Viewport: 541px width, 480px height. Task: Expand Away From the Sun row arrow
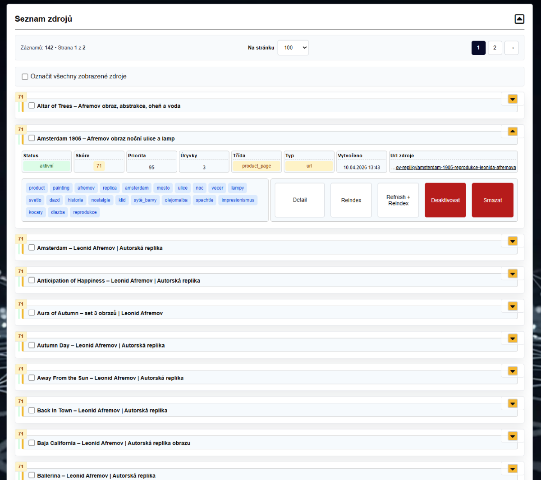click(513, 371)
